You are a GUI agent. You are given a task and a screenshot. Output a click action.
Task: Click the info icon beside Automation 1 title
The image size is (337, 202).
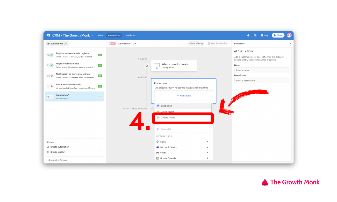(x=133, y=43)
